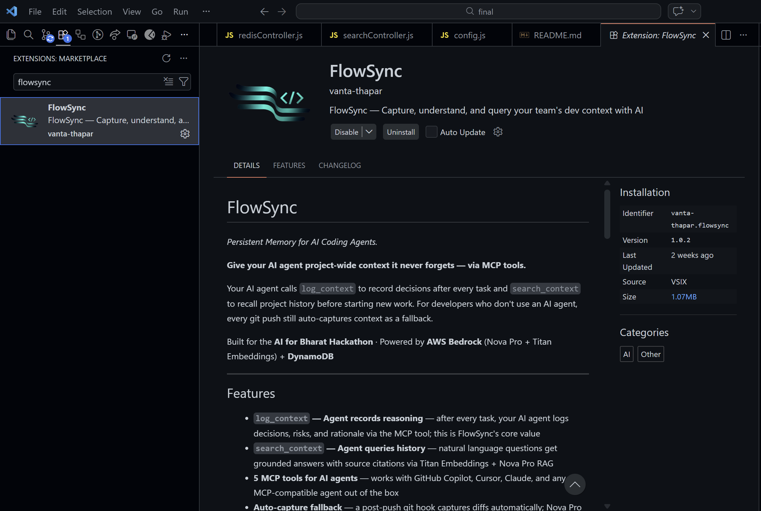
Task: Open the filter extensions funnel icon
Action: [x=184, y=82]
